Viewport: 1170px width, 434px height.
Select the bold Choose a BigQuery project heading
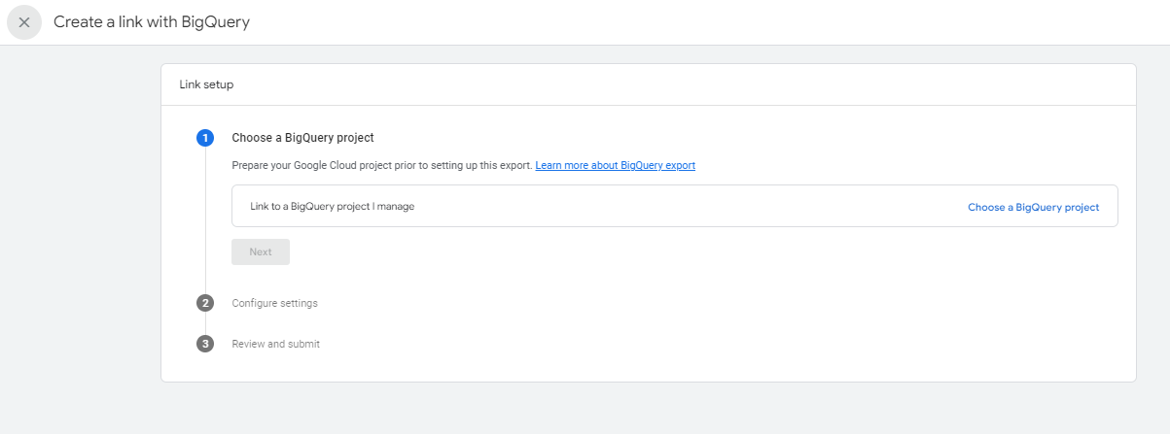coord(302,138)
